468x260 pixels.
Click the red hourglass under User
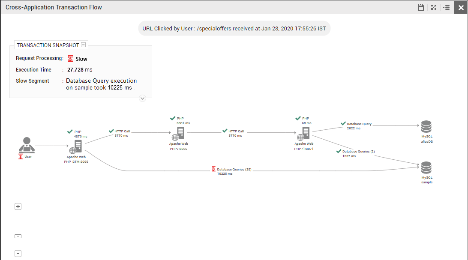point(21,156)
